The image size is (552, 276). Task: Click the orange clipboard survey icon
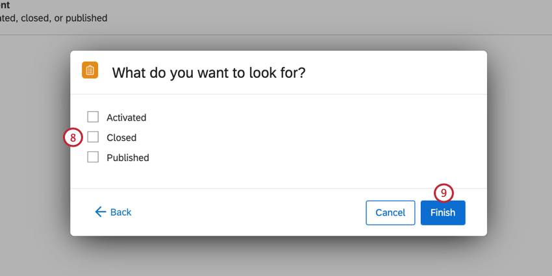coord(90,70)
